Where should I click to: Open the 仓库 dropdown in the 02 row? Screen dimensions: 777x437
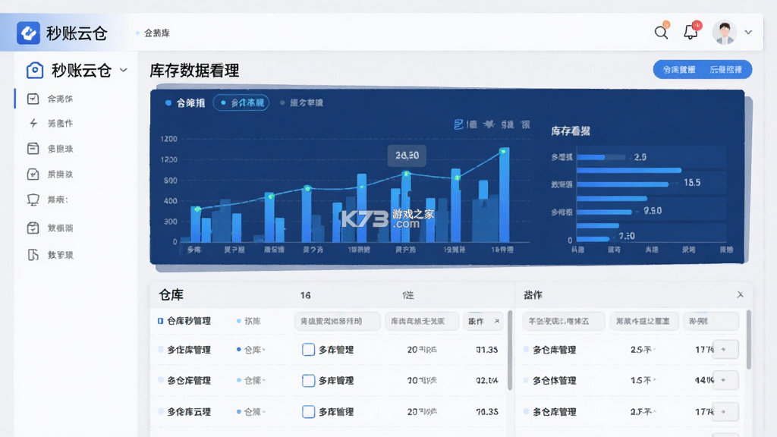point(251,381)
